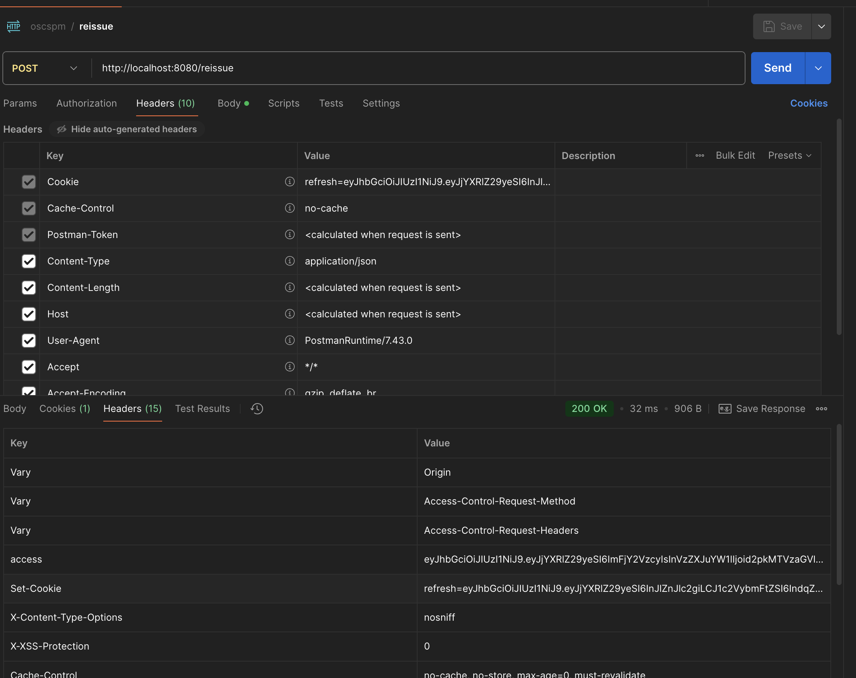Disable the Accept header checkbox
Image resolution: width=856 pixels, height=678 pixels.
tap(29, 367)
